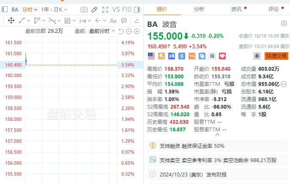290x184 pixels.
Task: Select the trend line drawing tool
Action: (22, 21)
